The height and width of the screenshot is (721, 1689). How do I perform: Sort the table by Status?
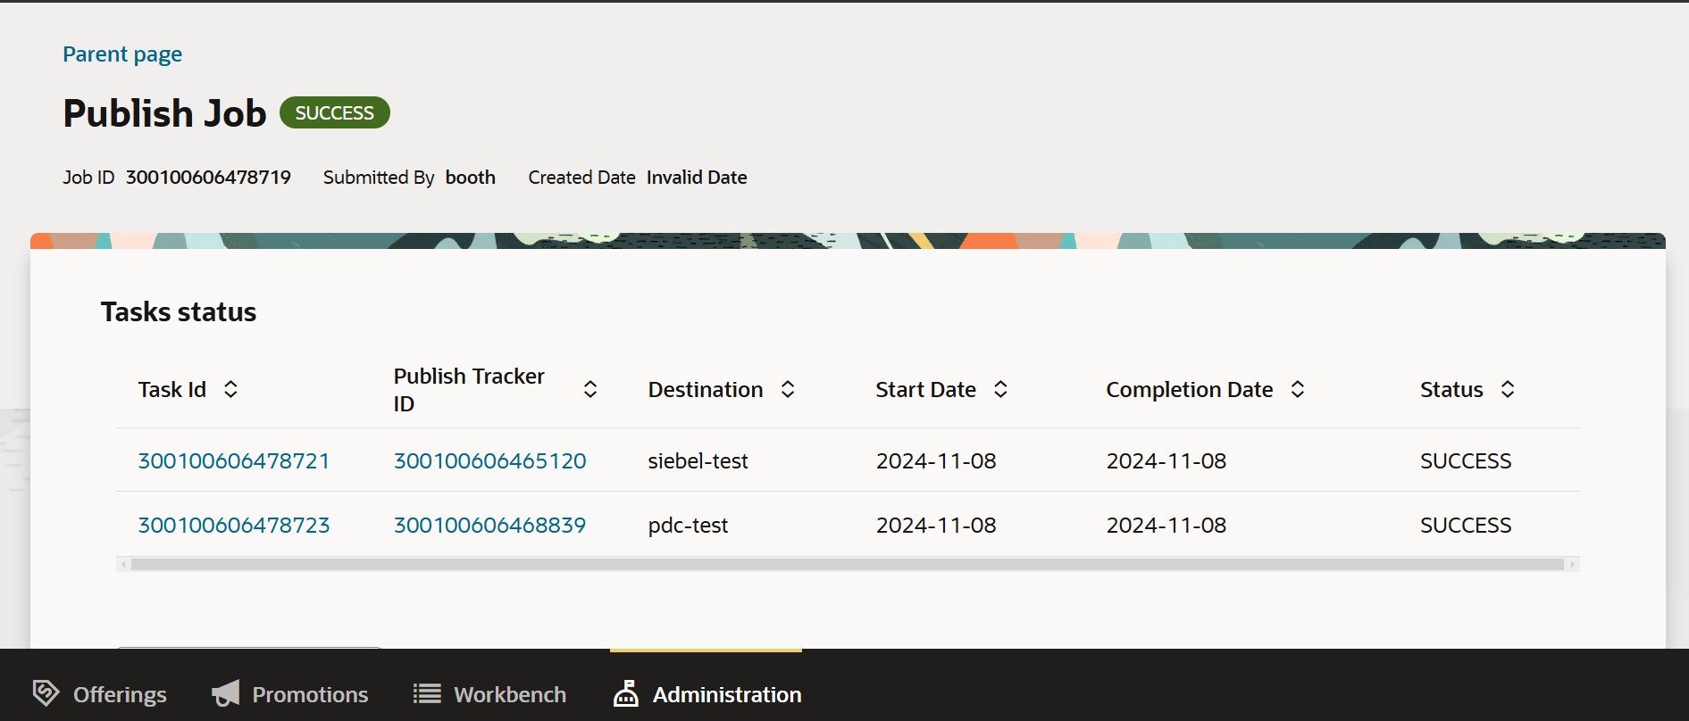tap(1508, 389)
